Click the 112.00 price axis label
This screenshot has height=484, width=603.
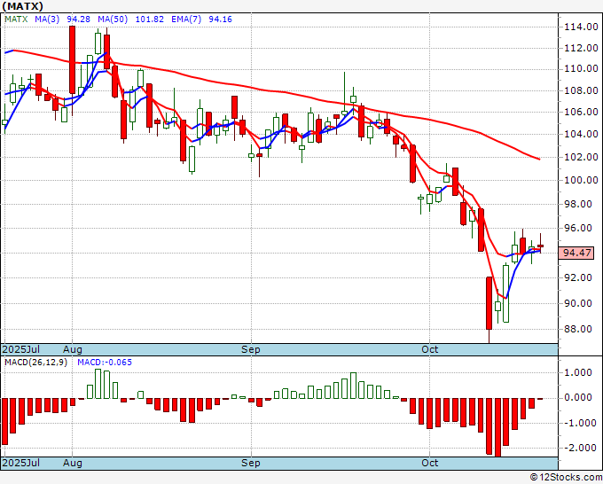pyautogui.click(x=581, y=48)
